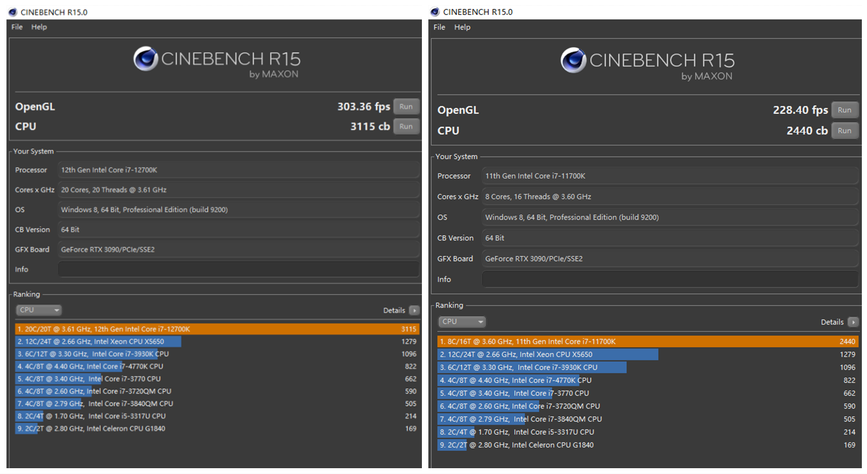Open the CPU ranking dropdown in left window
867x474 pixels.
pos(38,310)
